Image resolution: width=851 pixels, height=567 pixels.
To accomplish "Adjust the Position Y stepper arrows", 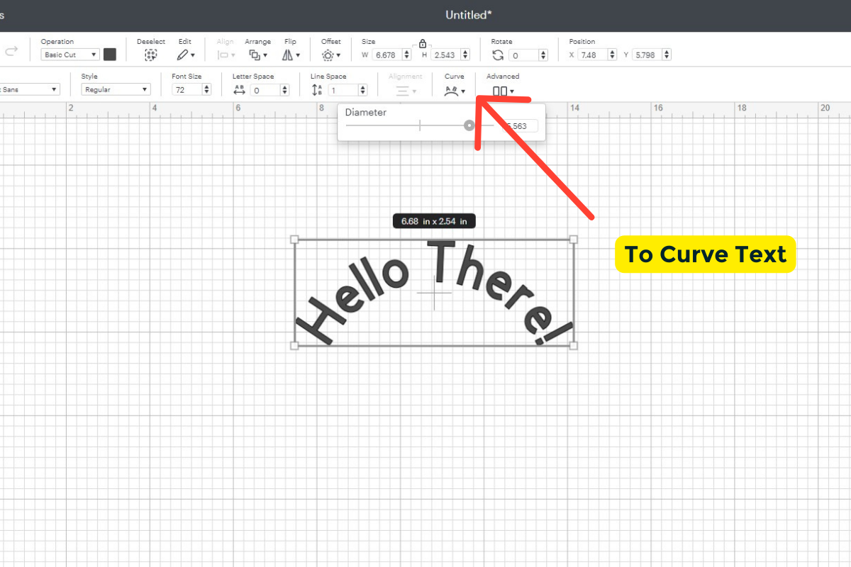I will [x=666, y=55].
